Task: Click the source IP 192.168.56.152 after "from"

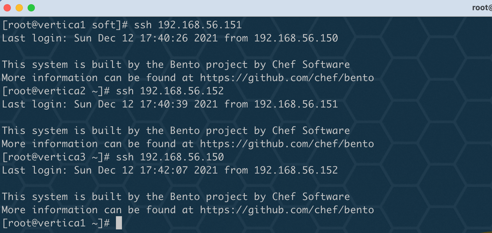Action: (x=296, y=170)
